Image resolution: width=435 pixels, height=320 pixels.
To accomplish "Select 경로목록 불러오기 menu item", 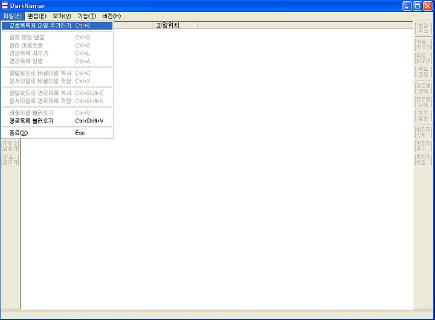I will point(57,121).
